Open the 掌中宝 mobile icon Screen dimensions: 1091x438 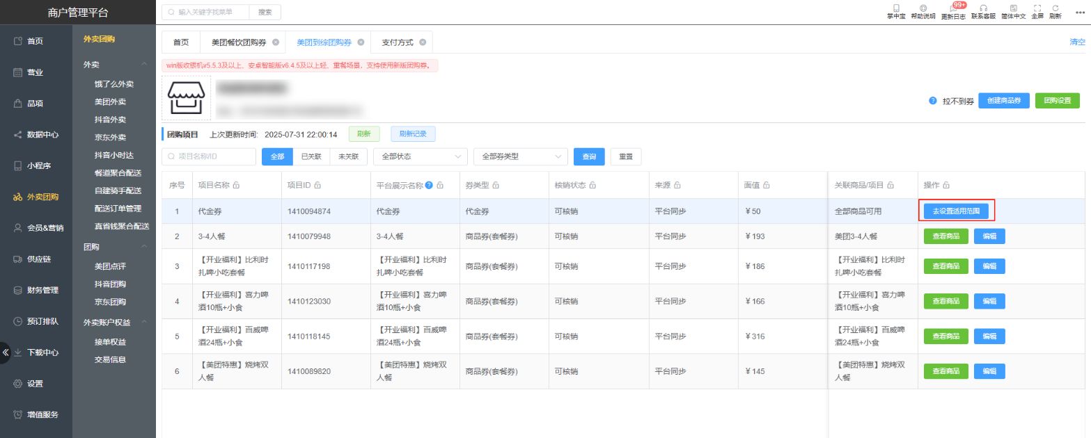pyautogui.click(x=895, y=8)
